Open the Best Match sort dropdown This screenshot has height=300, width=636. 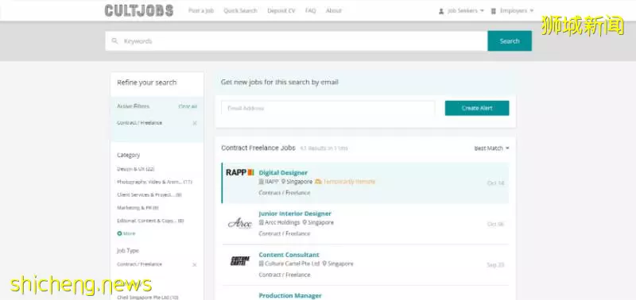[x=491, y=148]
